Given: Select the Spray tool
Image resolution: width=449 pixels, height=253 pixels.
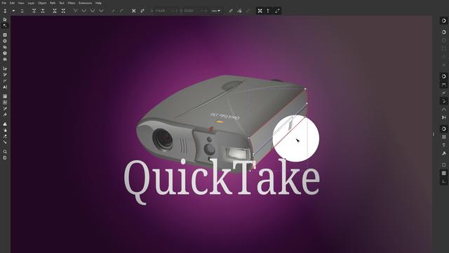Looking at the screenshot, I should coord(5,130).
